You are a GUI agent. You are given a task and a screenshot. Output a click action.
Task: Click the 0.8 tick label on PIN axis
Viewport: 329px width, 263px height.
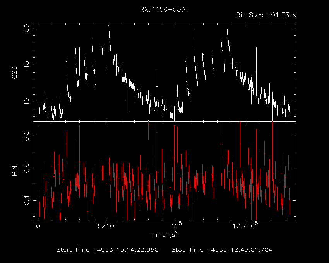26,136
